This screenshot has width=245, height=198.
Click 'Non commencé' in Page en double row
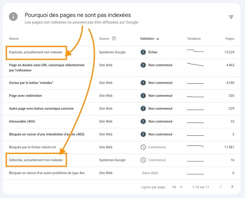coord(160,65)
